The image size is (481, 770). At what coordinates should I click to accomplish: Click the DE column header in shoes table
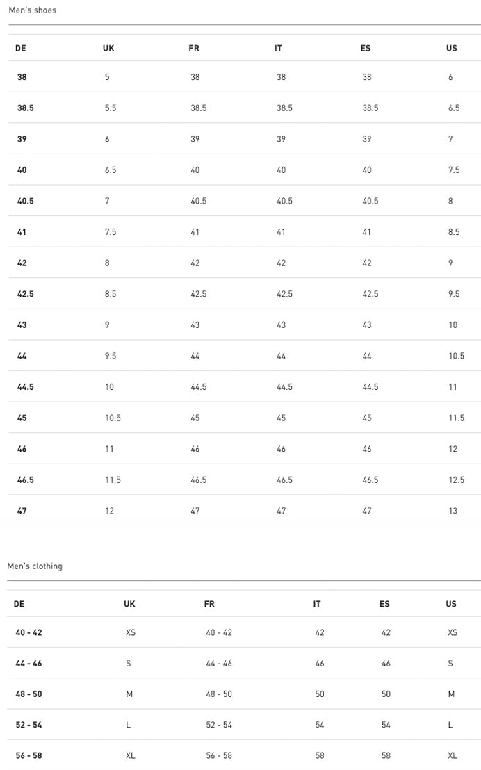[x=21, y=48]
